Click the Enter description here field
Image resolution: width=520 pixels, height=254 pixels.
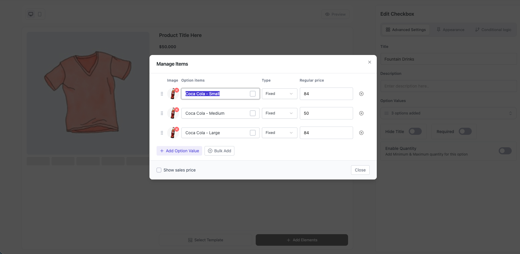(x=448, y=86)
